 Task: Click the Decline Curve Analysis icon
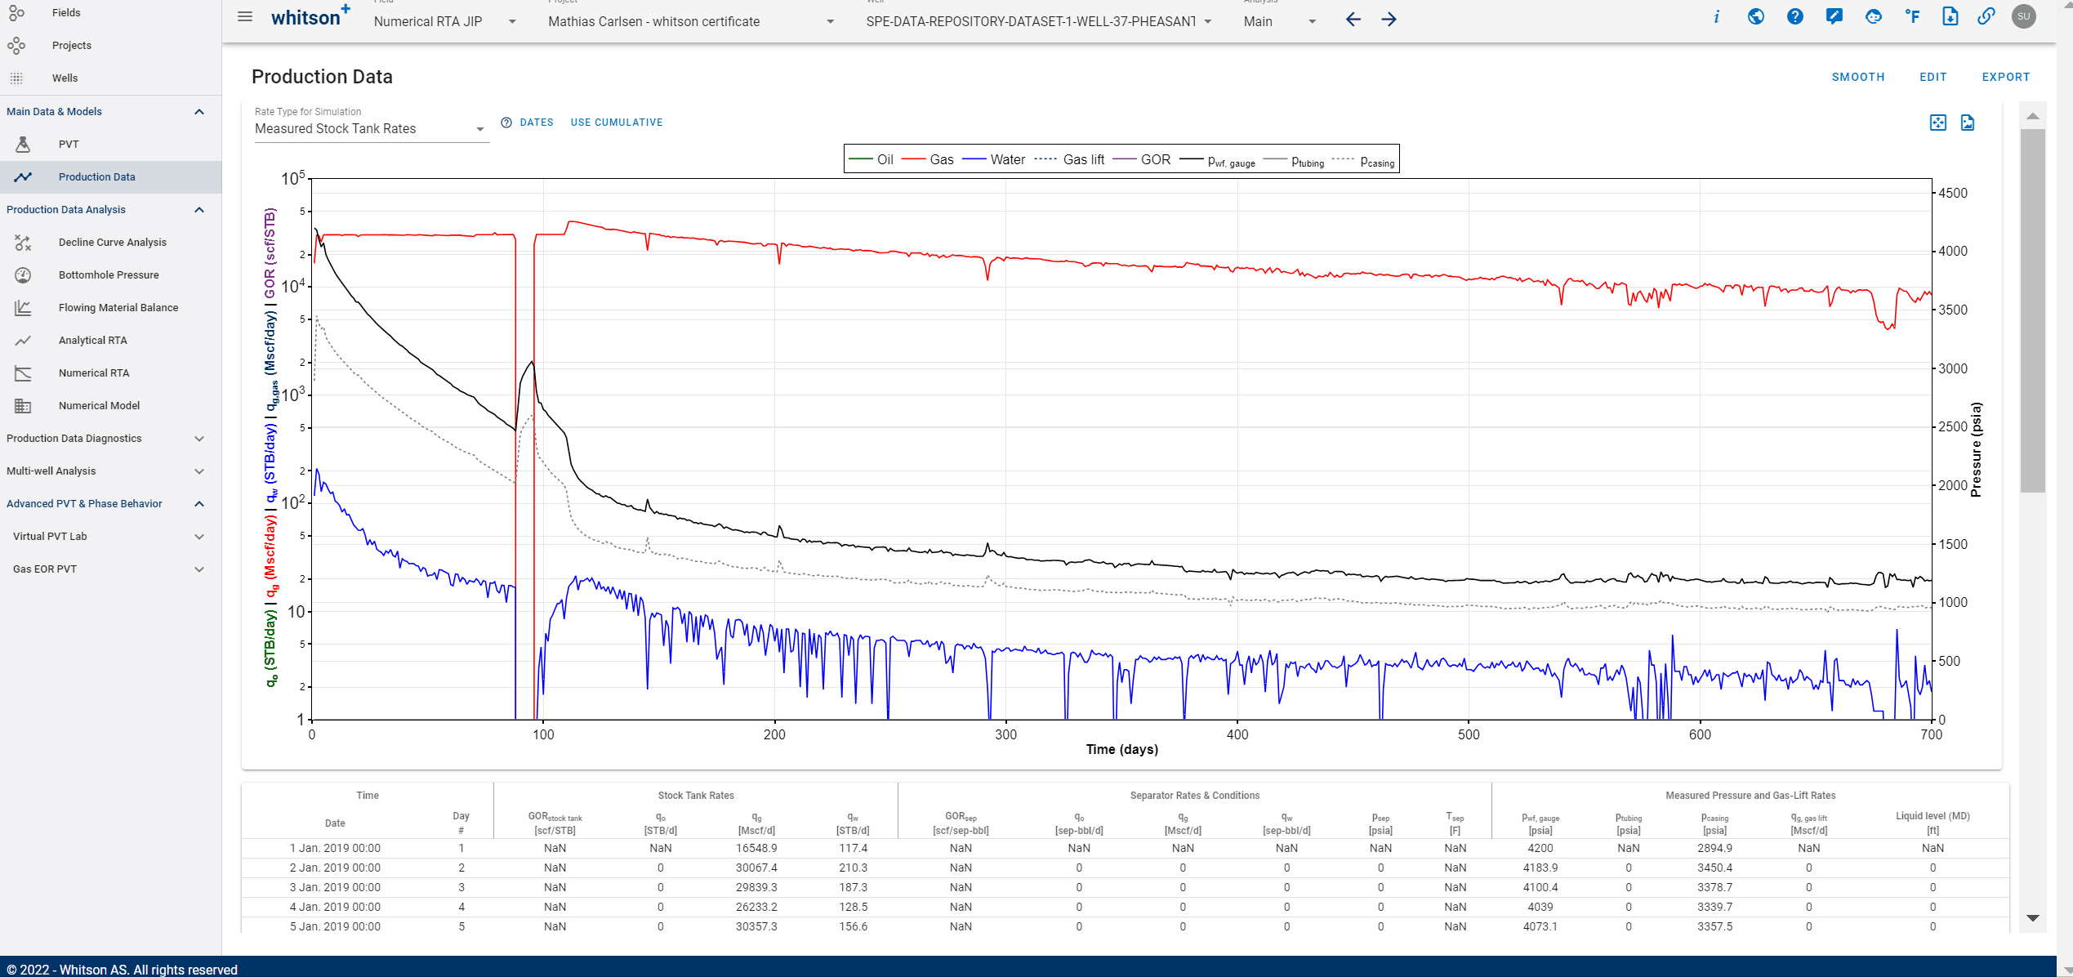[x=23, y=243]
